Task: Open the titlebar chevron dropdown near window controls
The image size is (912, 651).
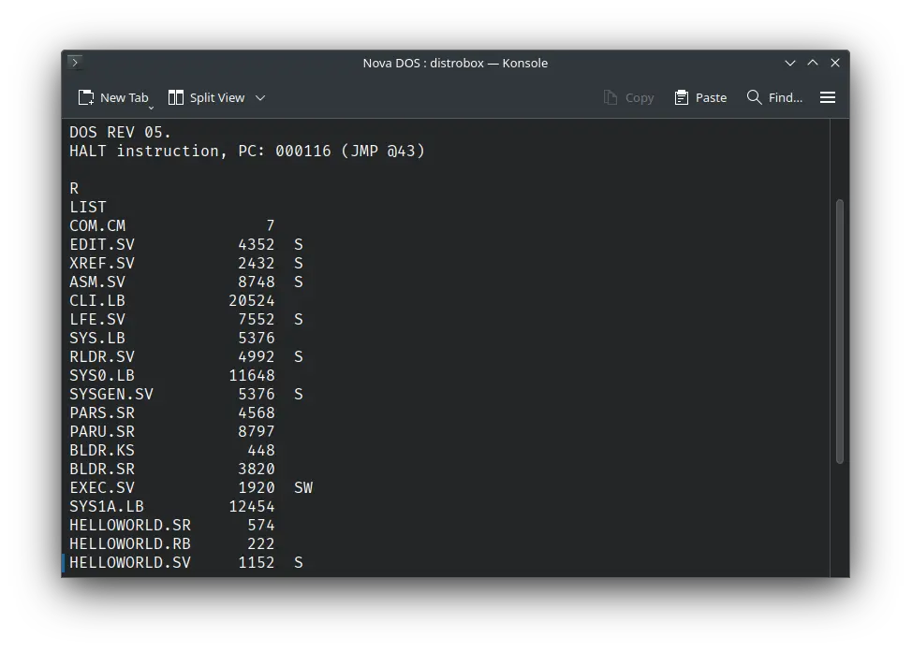Action: (x=789, y=63)
